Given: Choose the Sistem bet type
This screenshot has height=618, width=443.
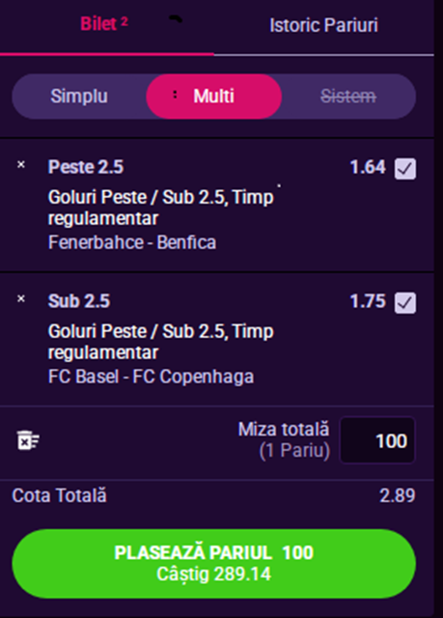Looking at the screenshot, I should [348, 97].
